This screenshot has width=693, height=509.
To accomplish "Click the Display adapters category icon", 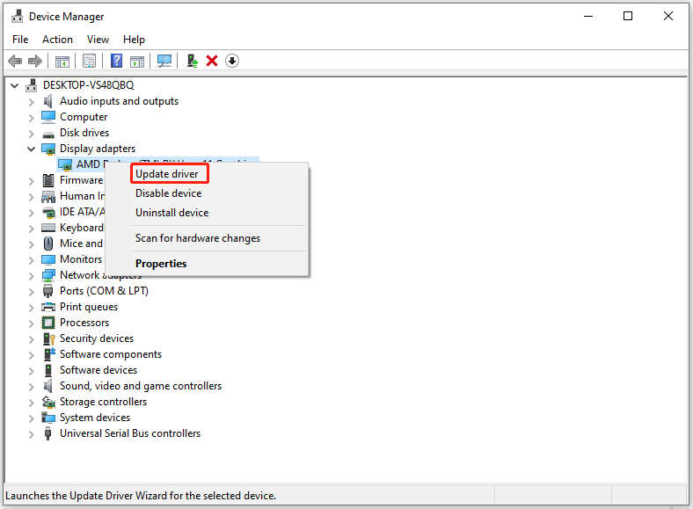I will (x=48, y=149).
